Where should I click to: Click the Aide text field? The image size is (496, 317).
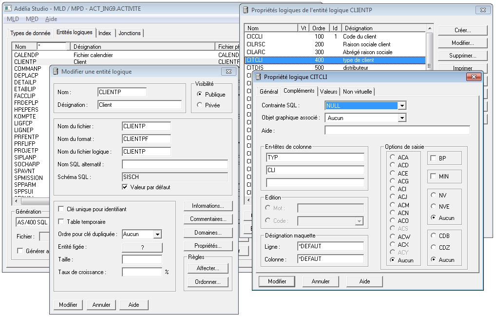397,131
